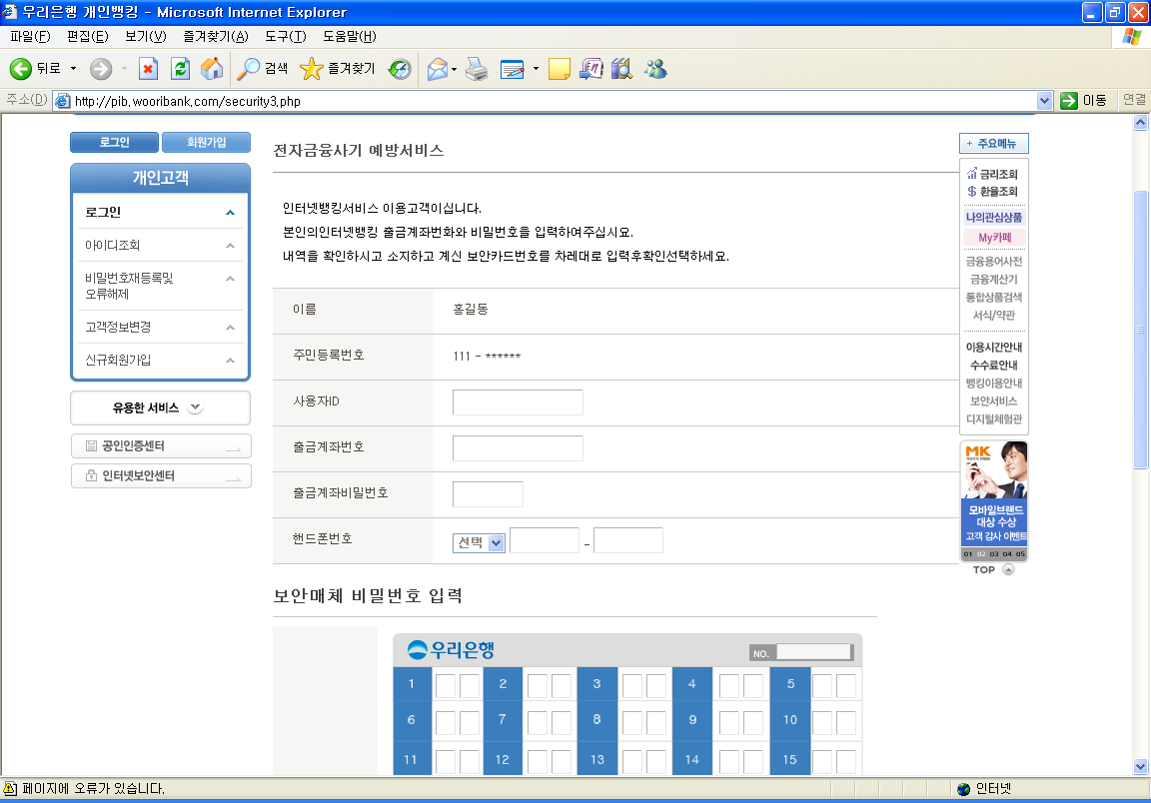Click the green 이동 Go arrow
Viewport: 1151px width, 803px height.
(x=1069, y=101)
